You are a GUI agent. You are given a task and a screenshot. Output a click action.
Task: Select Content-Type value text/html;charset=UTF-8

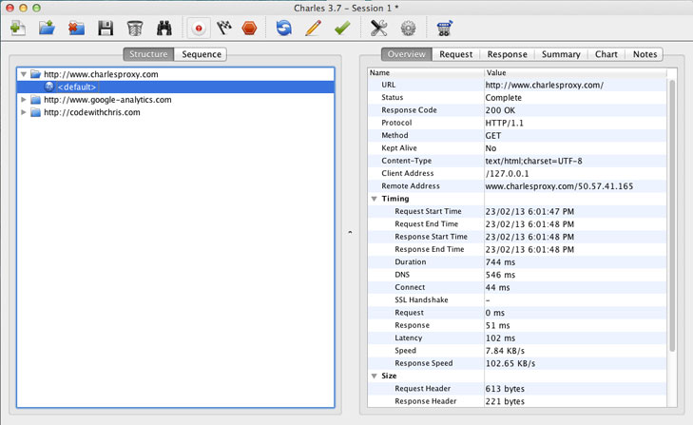(534, 161)
